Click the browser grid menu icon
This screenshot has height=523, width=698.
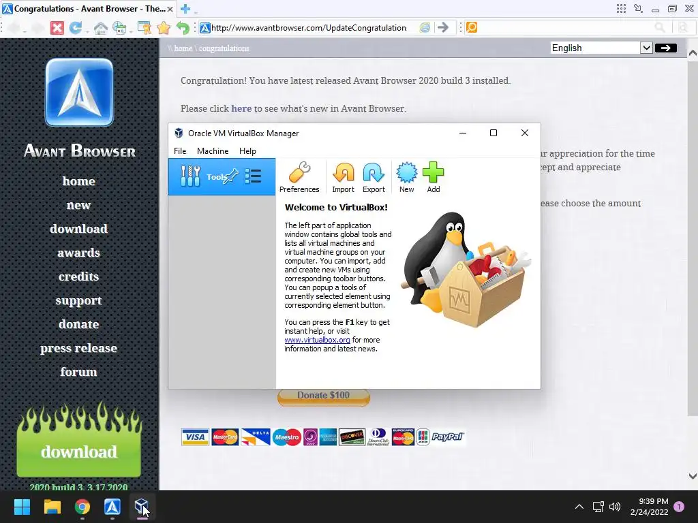click(622, 8)
